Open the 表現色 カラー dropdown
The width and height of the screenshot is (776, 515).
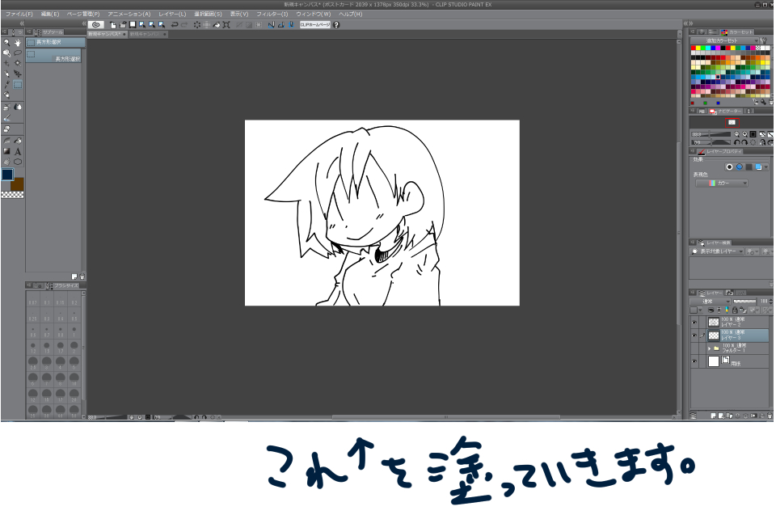[722, 184]
